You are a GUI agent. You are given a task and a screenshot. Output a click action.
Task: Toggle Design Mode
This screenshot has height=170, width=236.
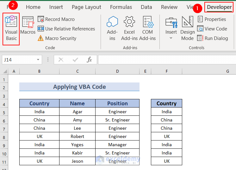pos(188,29)
